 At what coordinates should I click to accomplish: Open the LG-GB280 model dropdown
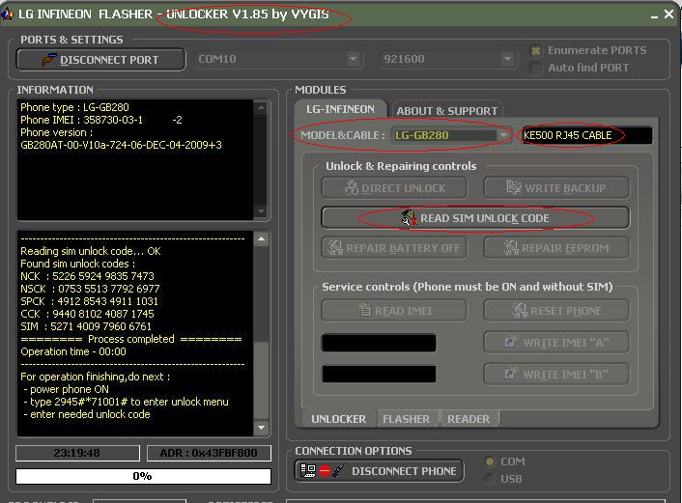(x=503, y=135)
